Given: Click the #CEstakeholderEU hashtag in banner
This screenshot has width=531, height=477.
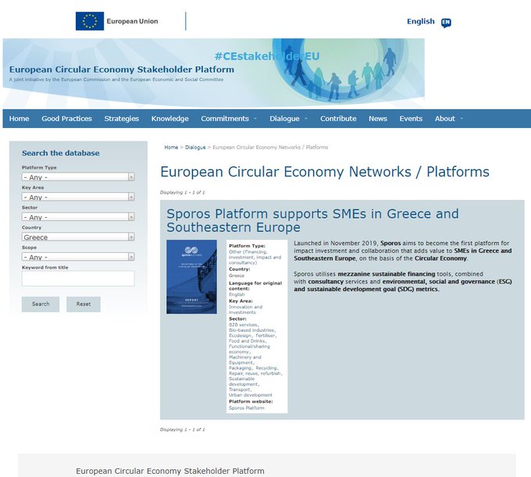Looking at the screenshot, I should coord(267,56).
